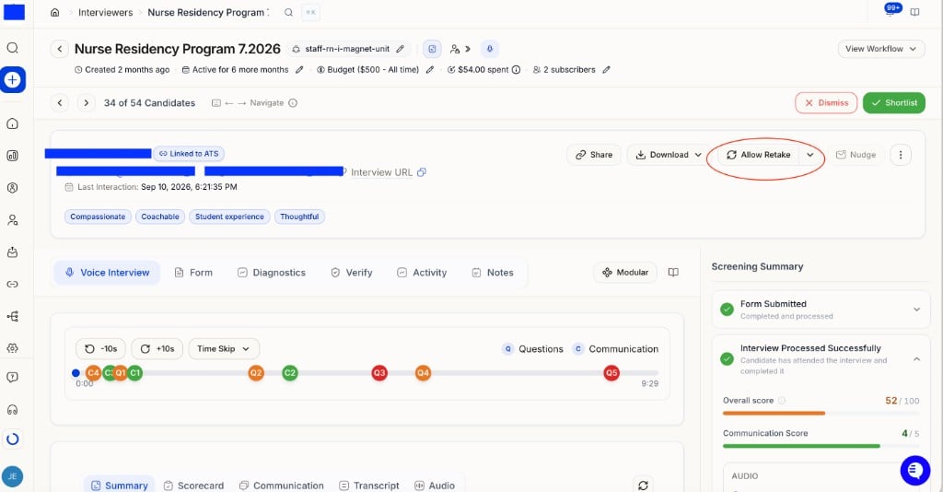This screenshot has height=492, width=943.
Task: Open the three-dot more options menu
Action: [901, 155]
